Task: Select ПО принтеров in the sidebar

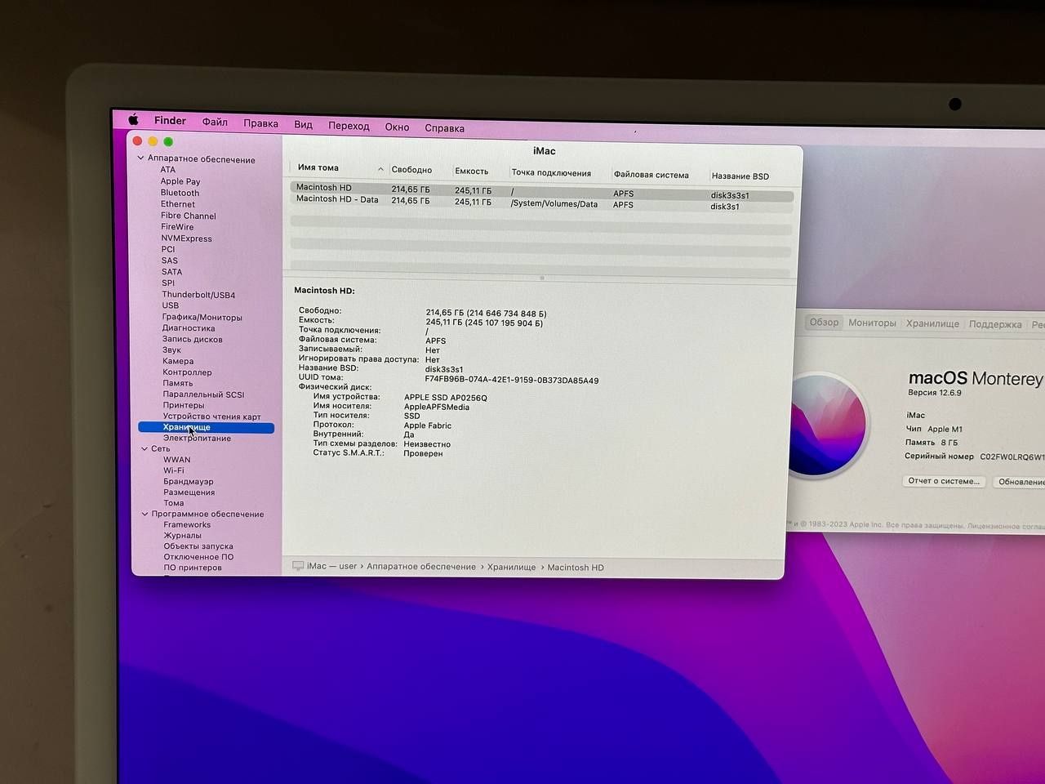Action: coord(193,568)
